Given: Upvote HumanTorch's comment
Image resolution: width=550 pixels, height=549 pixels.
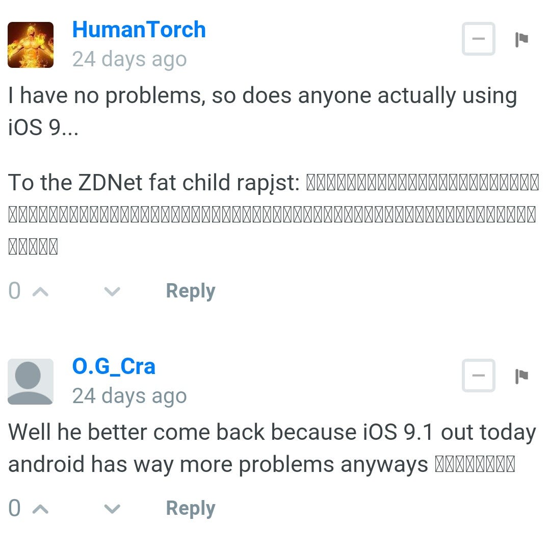Looking at the screenshot, I should click(x=40, y=292).
